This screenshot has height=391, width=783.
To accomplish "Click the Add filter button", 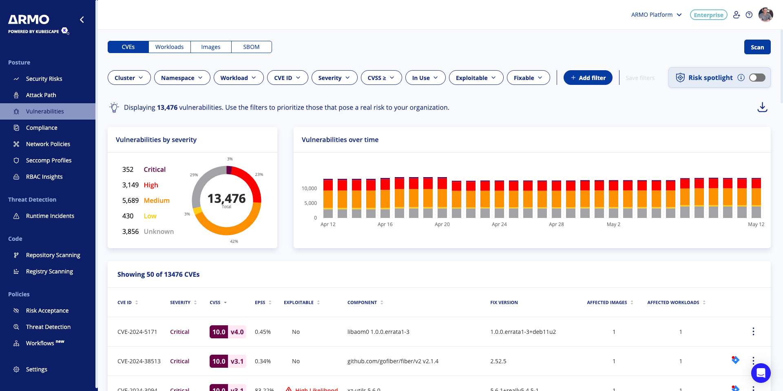I will [x=588, y=78].
